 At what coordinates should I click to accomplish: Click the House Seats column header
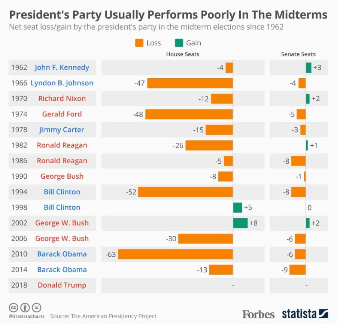coord(183,54)
